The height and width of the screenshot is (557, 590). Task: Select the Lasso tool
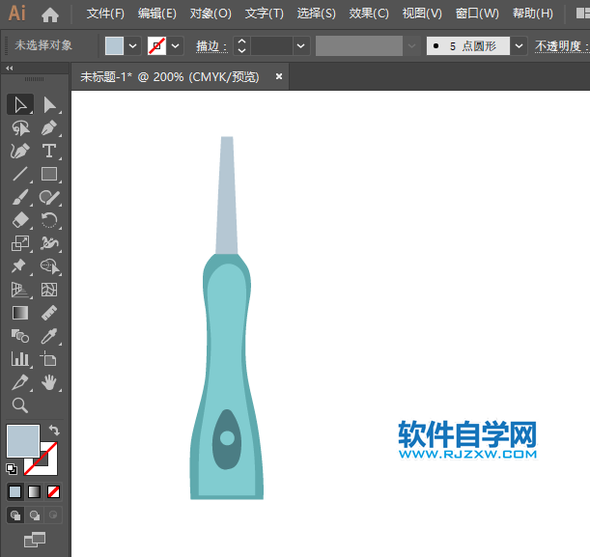(20, 127)
